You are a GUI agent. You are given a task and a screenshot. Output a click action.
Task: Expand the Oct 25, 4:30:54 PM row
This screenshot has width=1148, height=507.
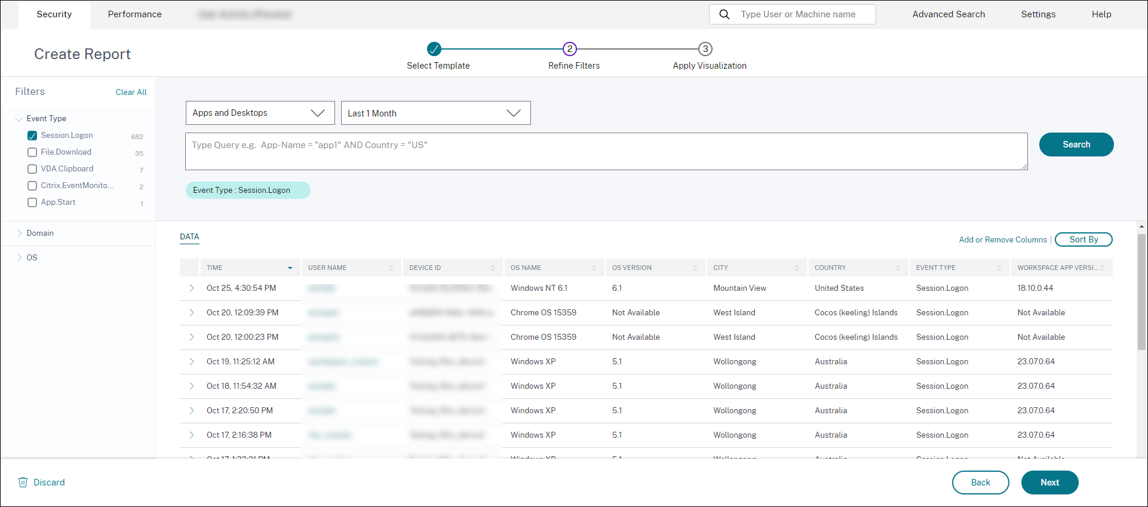click(x=192, y=288)
